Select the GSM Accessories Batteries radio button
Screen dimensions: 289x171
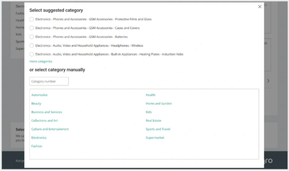pos(31,37)
